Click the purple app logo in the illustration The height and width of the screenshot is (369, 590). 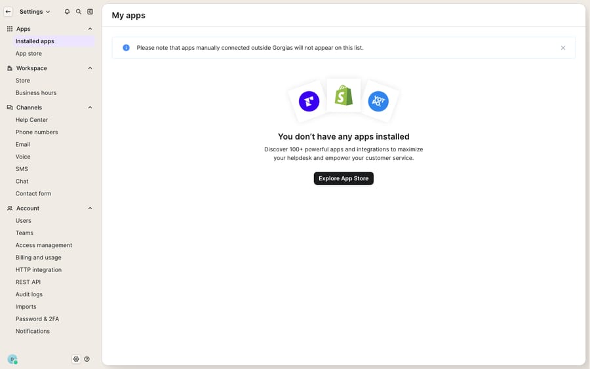(x=309, y=101)
